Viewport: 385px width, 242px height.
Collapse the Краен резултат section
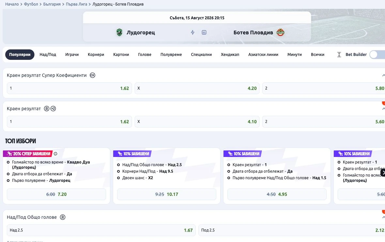point(383,109)
